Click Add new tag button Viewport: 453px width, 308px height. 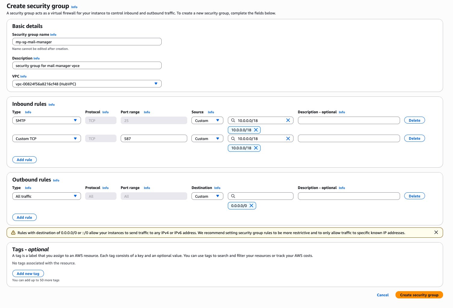(x=28, y=274)
